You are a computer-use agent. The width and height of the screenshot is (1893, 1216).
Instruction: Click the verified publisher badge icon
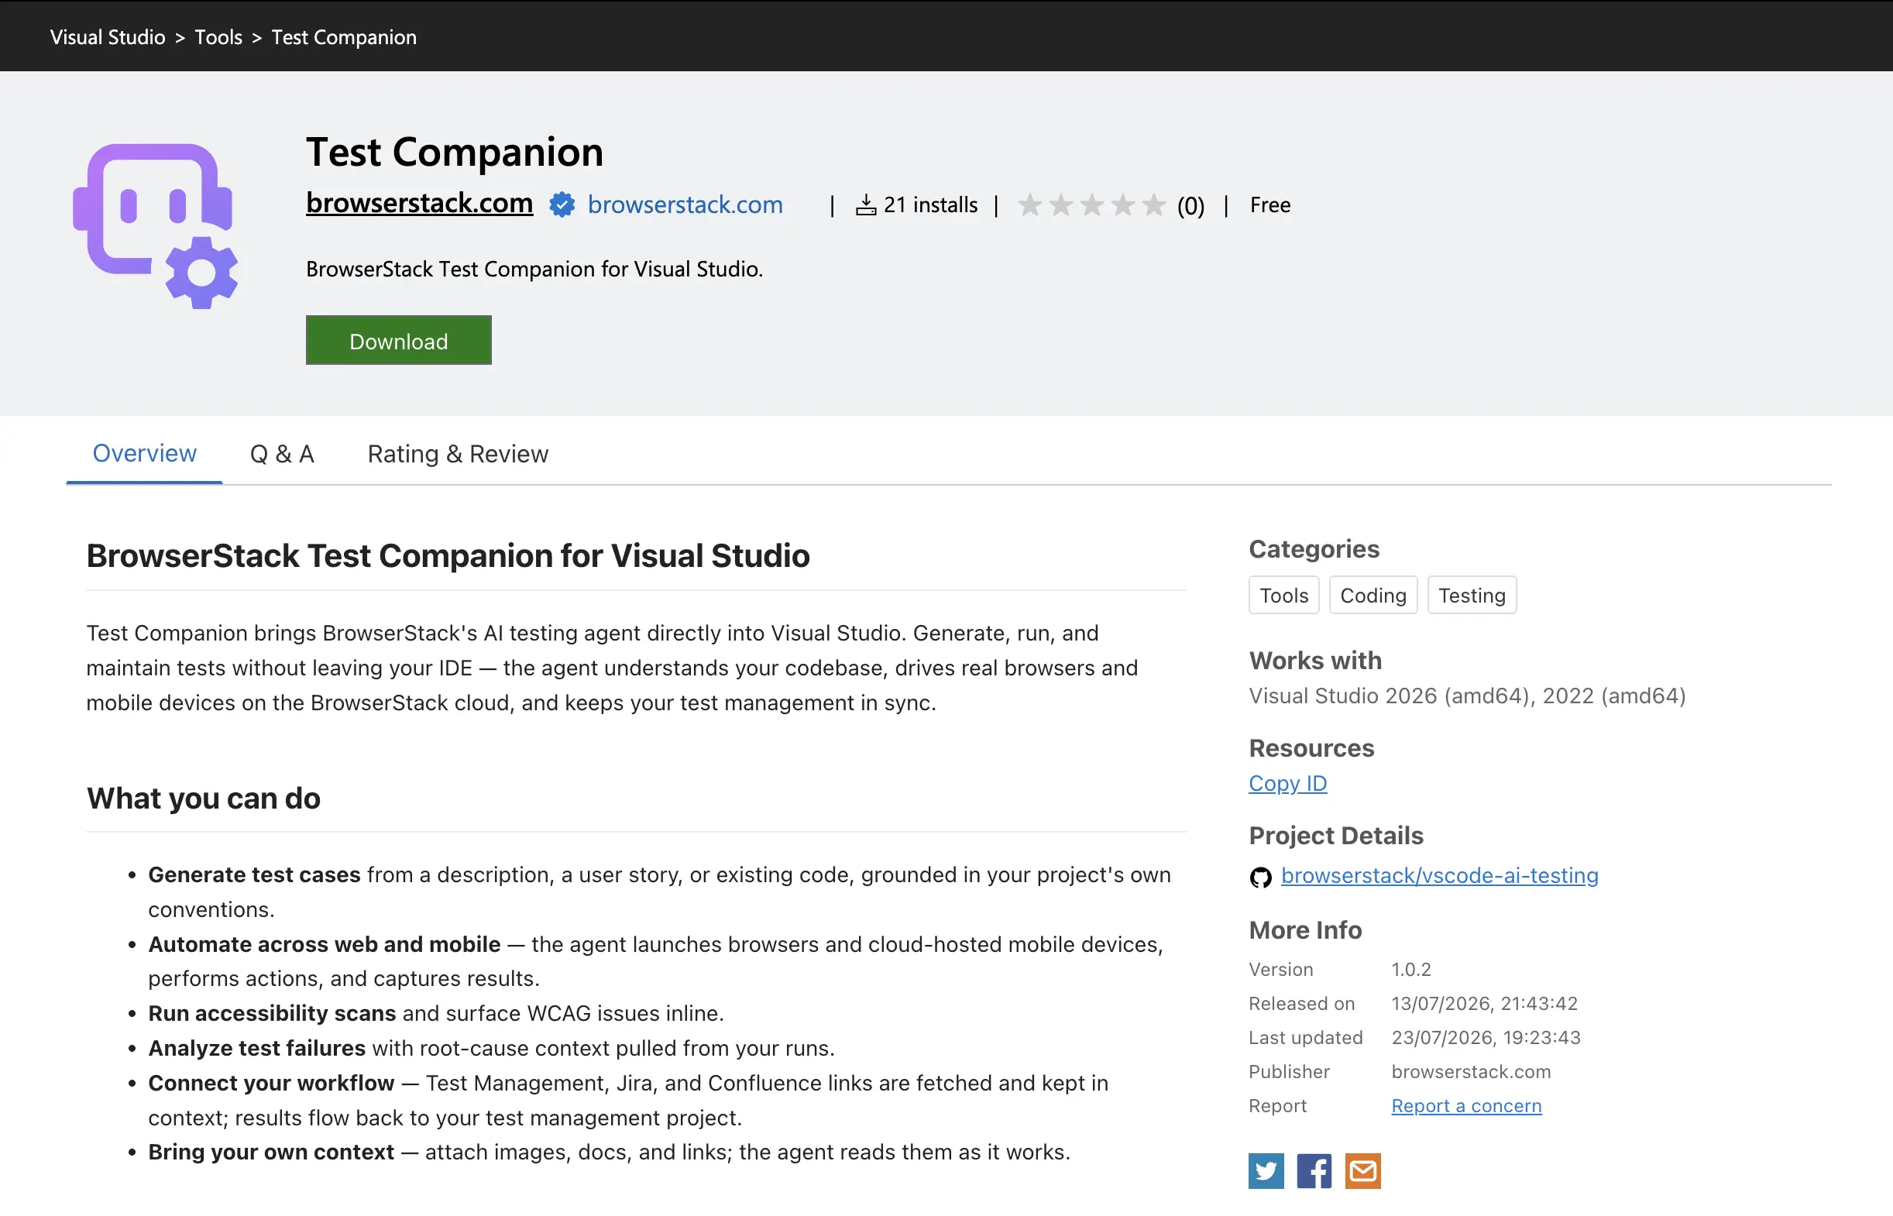(562, 204)
